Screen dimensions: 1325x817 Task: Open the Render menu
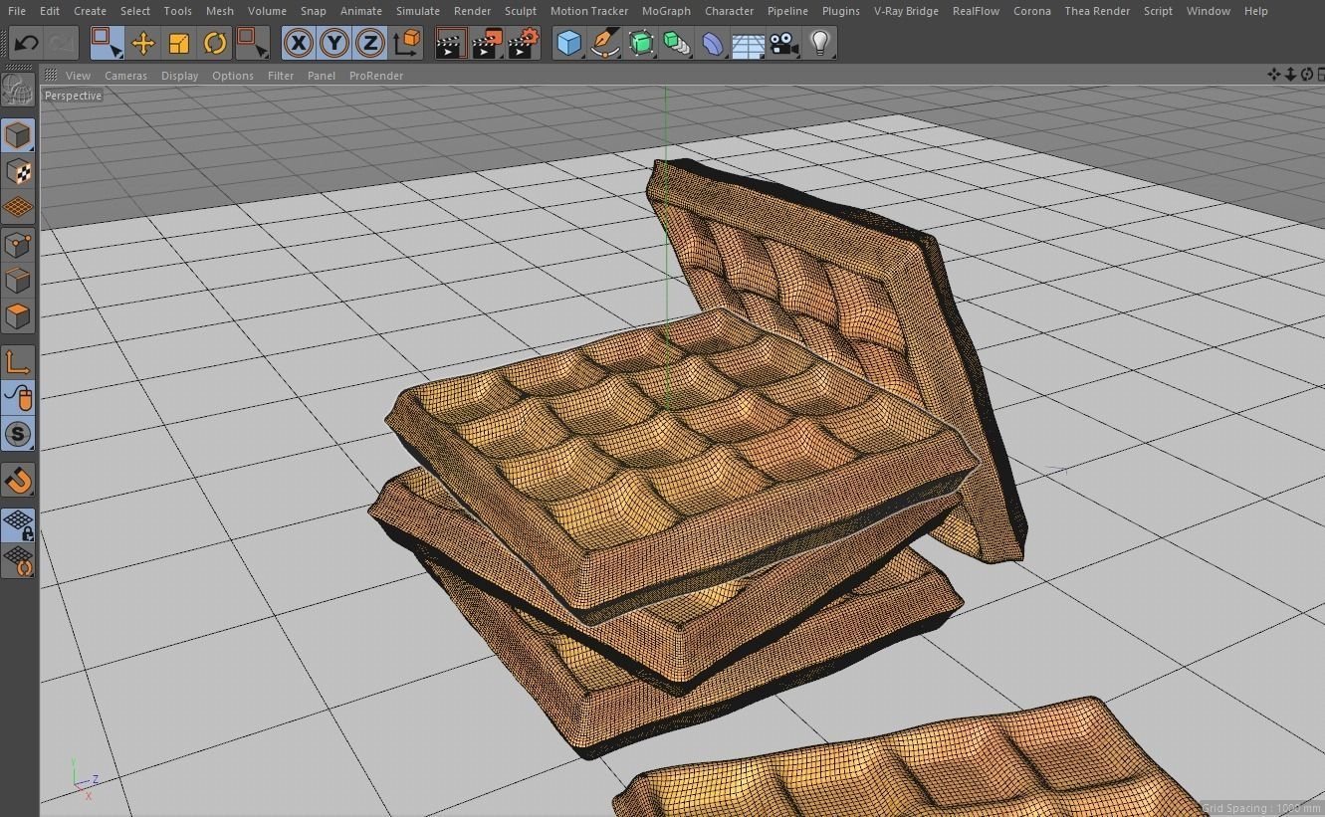click(x=472, y=11)
